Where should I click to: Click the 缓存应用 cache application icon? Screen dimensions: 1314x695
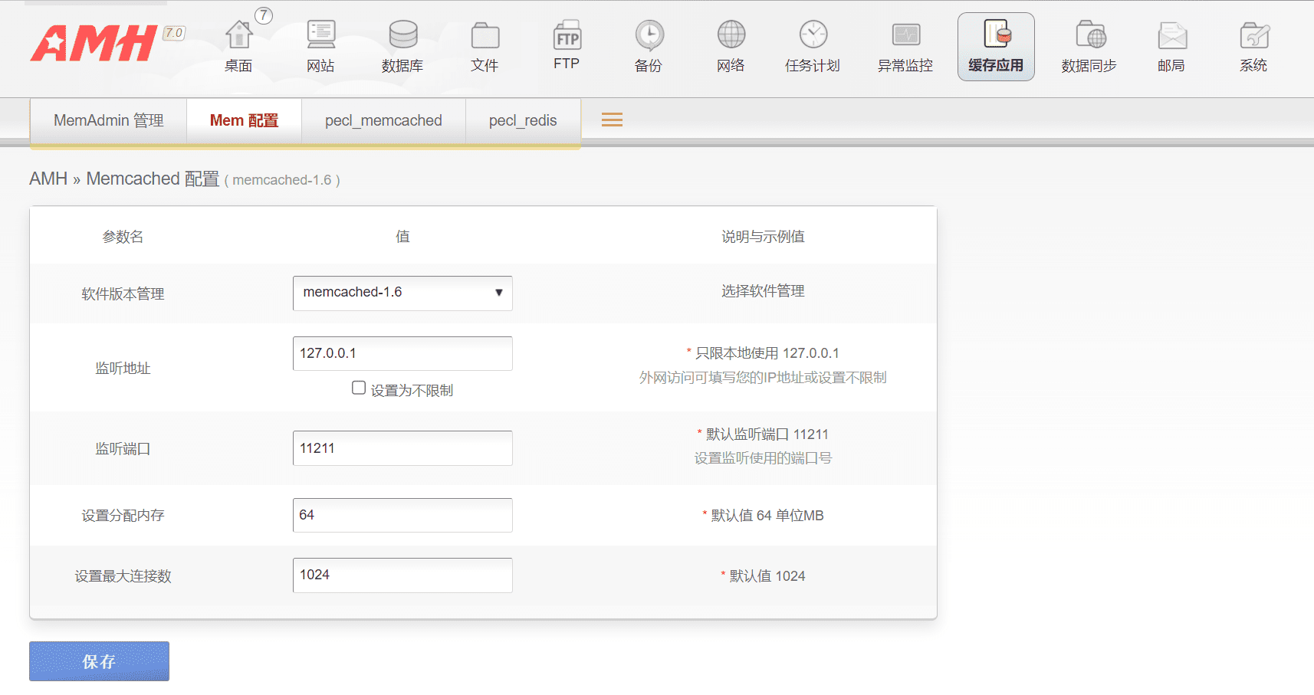[x=996, y=44]
